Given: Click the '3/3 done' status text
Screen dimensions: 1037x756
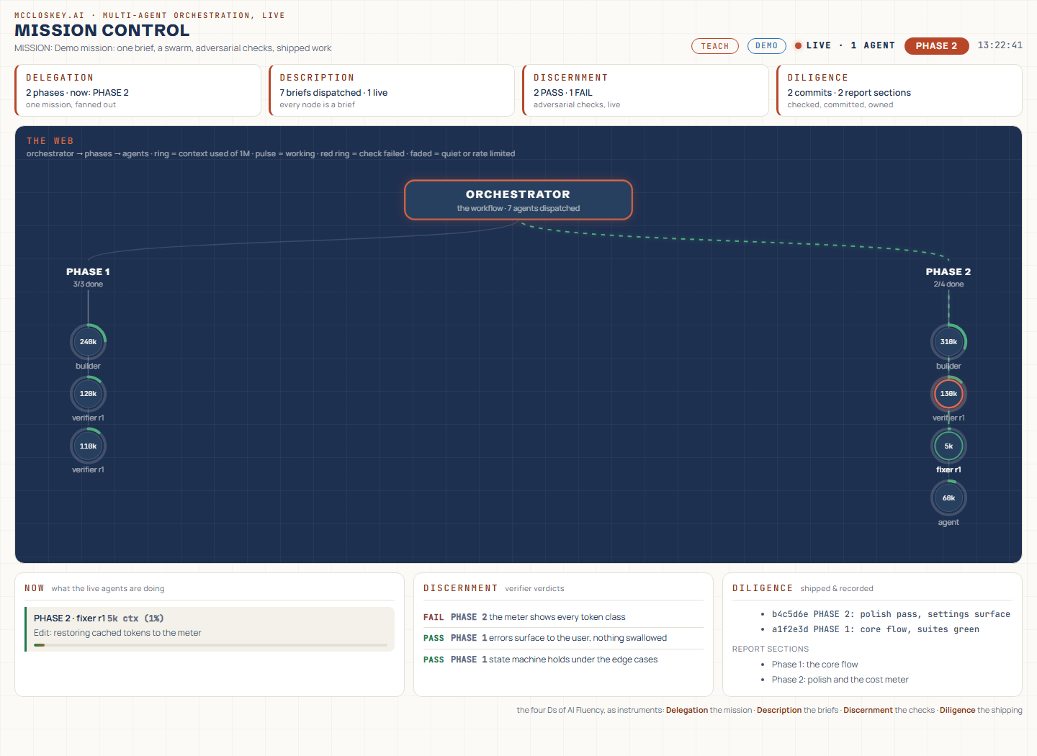Looking at the screenshot, I should 88,284.
